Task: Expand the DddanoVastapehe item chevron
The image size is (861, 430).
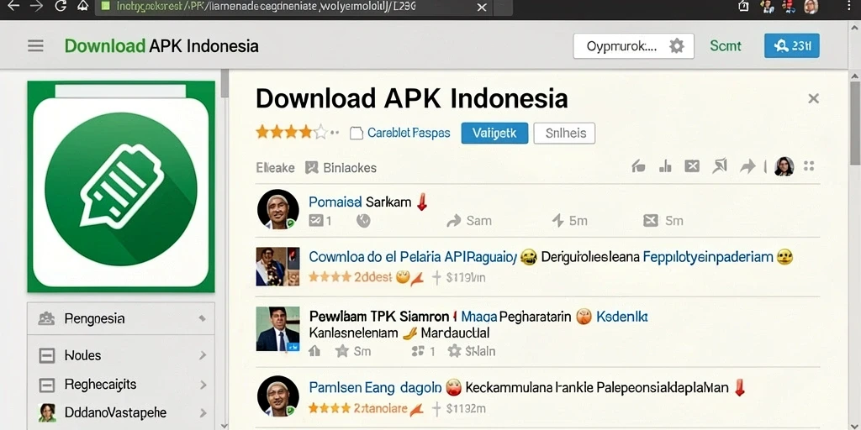Action: 203,413
